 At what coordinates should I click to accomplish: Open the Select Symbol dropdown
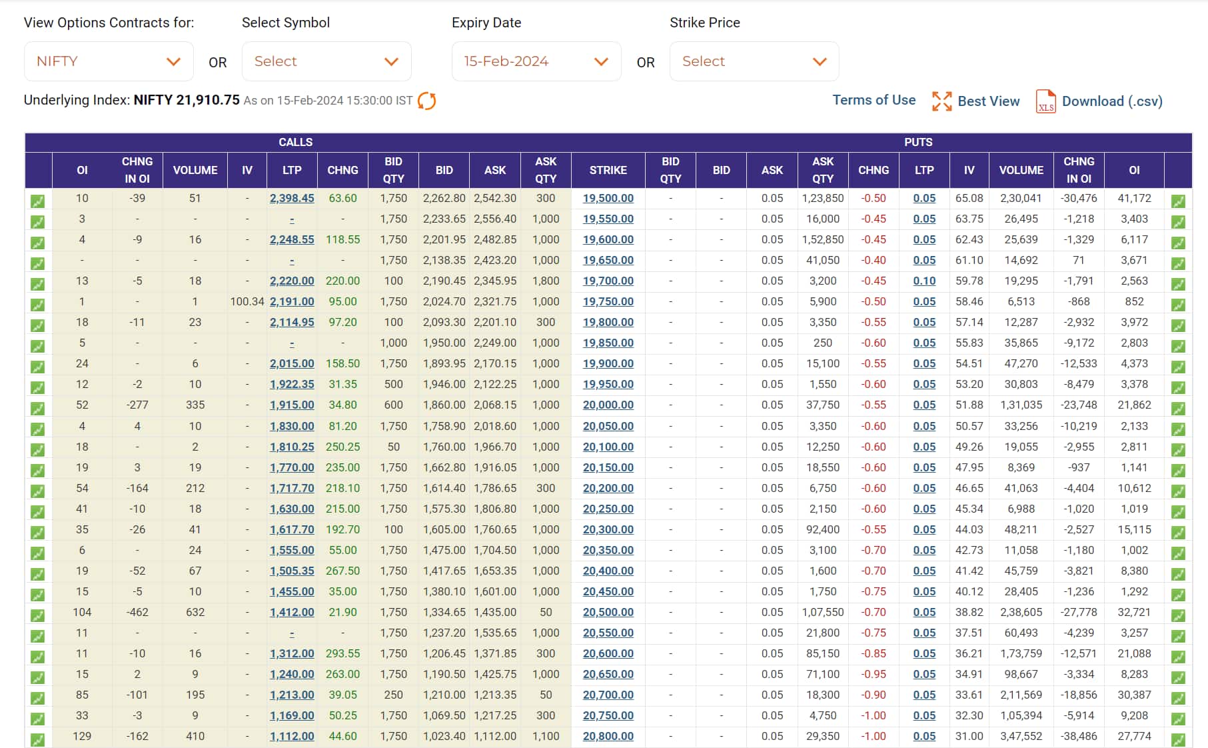coord(326,61)
